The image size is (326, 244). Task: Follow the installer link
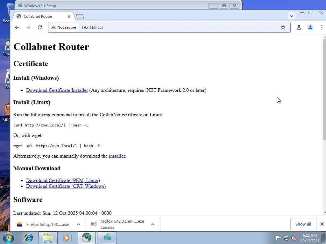pyautogui.click(x=117, y=156)
